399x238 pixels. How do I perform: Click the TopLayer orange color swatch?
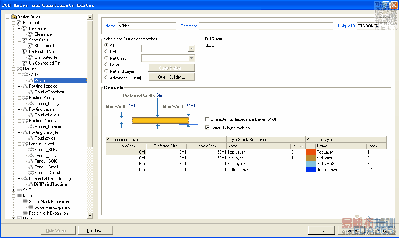[310, 152]
